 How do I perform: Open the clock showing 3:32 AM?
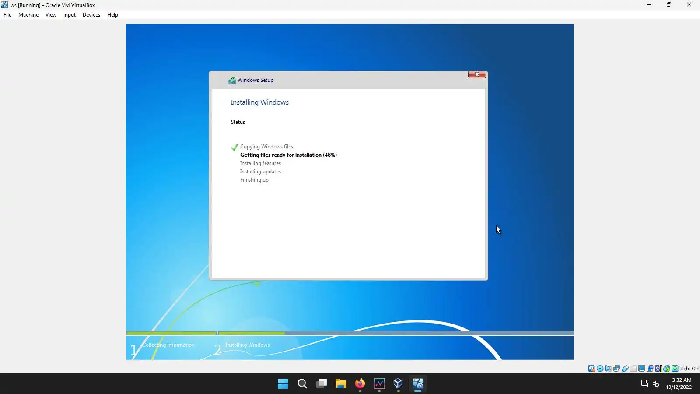click(x=679, y=383)
